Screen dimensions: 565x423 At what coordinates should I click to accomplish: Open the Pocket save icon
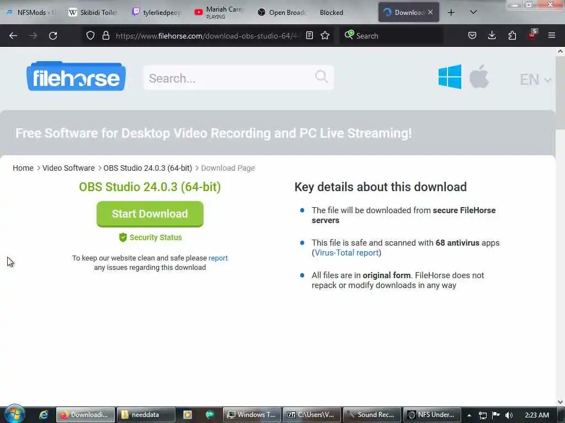[x=472, y=35]
